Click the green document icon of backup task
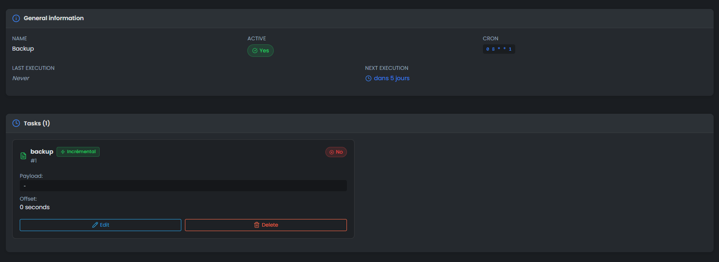Screen dimensions: 719x262 click(x=23, y=156)
